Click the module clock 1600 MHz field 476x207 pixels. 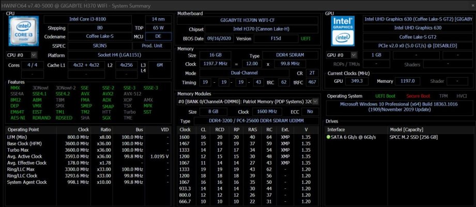(268, 112)
